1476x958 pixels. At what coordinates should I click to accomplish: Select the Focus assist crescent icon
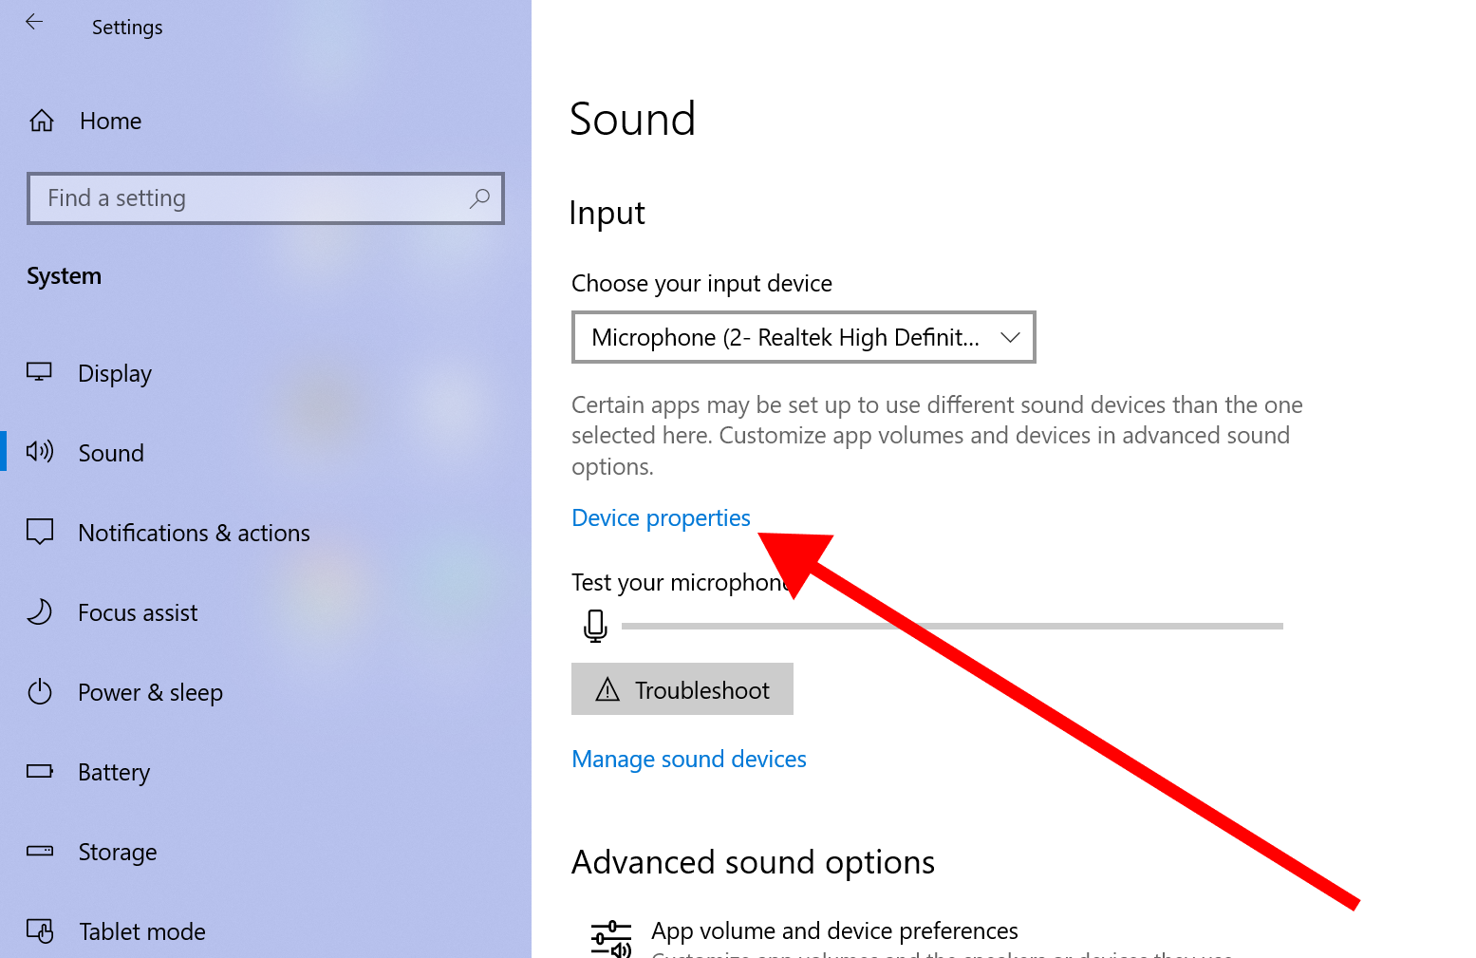pos(39,611)
